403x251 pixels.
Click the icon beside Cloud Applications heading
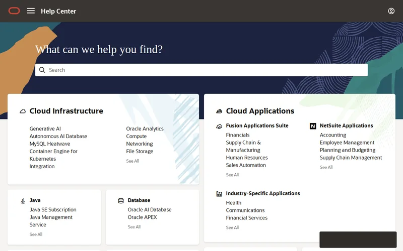click(x=219, y=111)
